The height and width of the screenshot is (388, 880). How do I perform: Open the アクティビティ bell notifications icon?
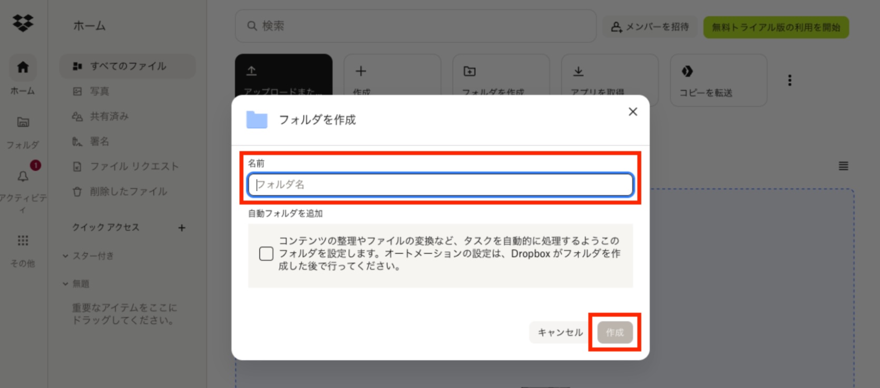click(x=23, y=176)
